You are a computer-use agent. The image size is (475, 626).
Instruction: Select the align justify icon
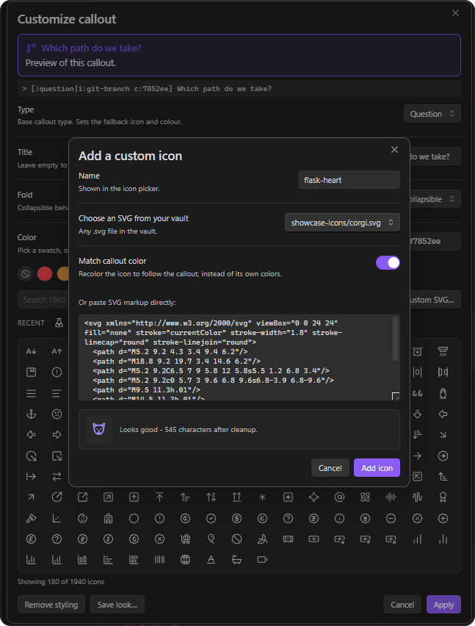point(31,393)
